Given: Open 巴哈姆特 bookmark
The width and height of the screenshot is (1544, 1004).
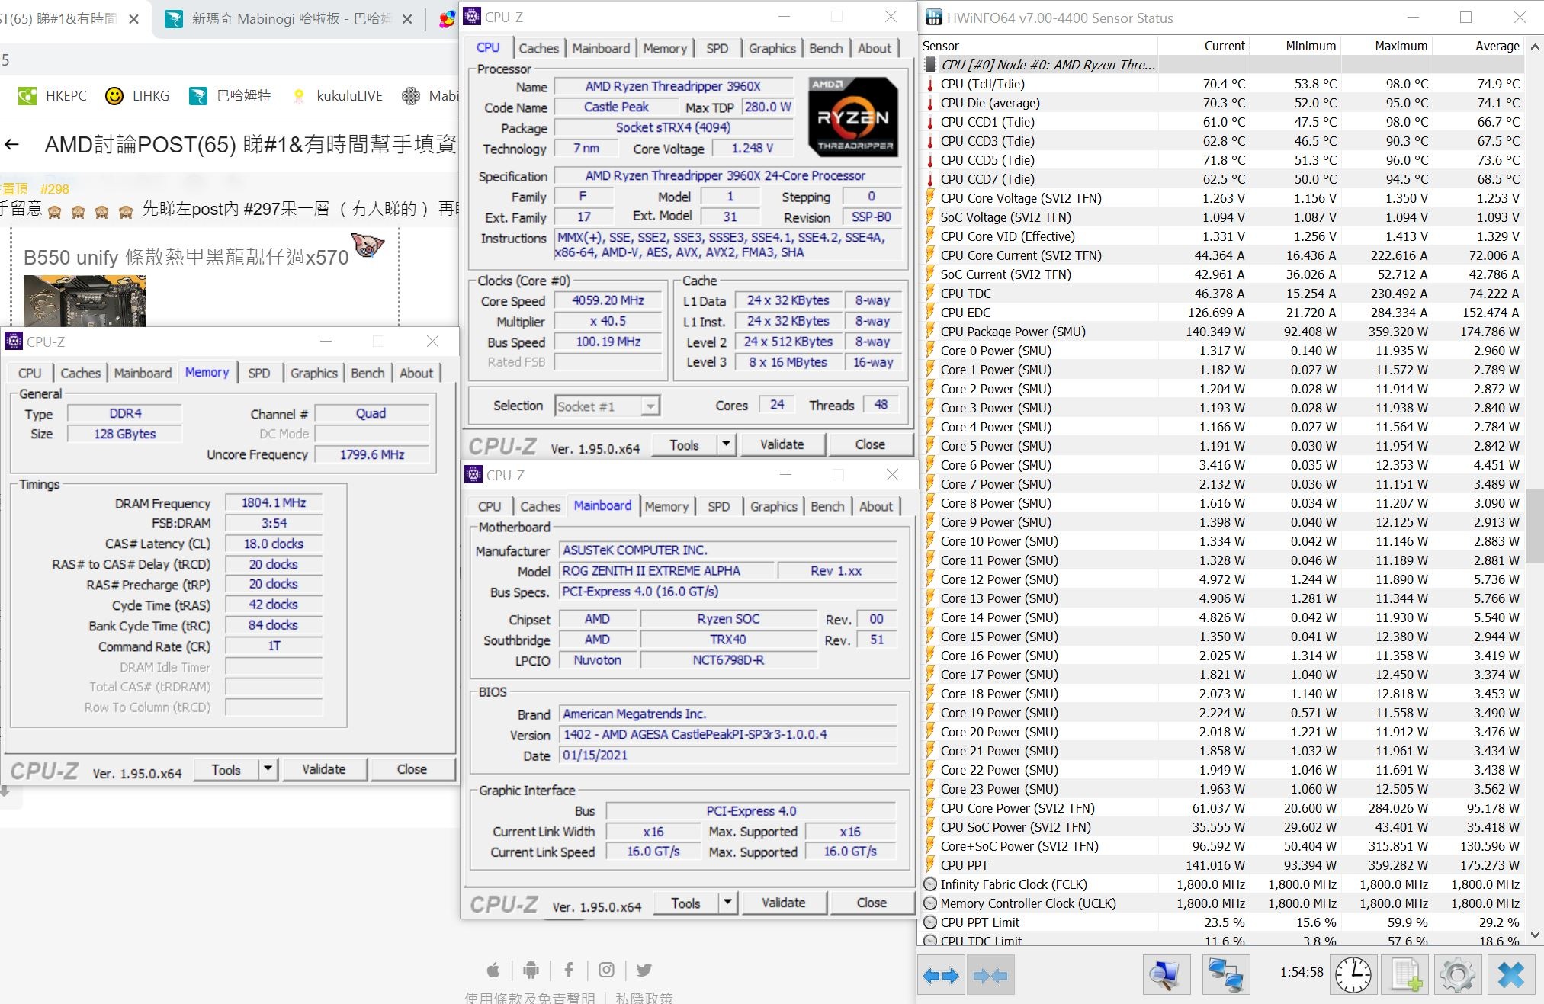Looking at the screenshot, I should click(x=230, y=96).
